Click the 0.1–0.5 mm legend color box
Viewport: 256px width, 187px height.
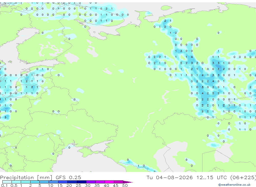point(7,182)
